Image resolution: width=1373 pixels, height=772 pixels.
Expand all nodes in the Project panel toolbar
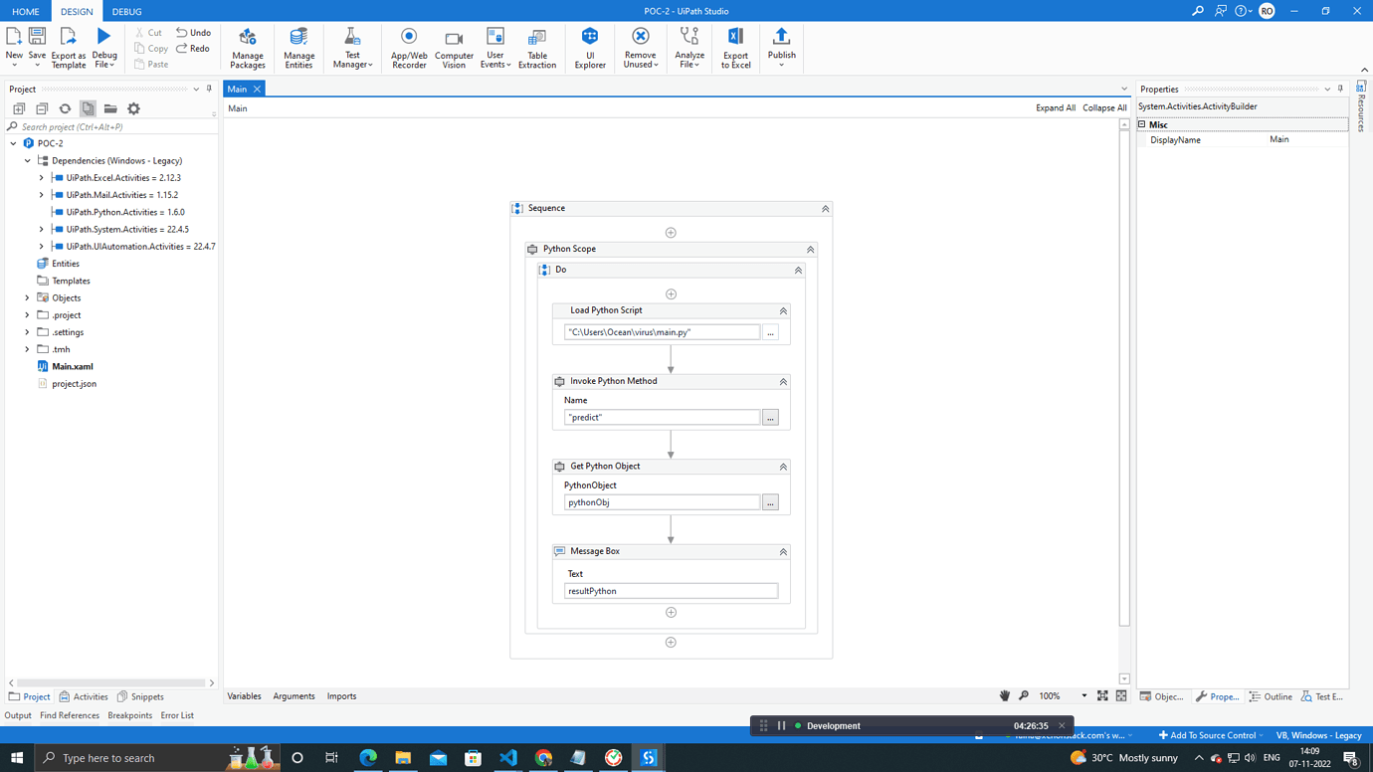pyautogui.click(x=19, y=108)
